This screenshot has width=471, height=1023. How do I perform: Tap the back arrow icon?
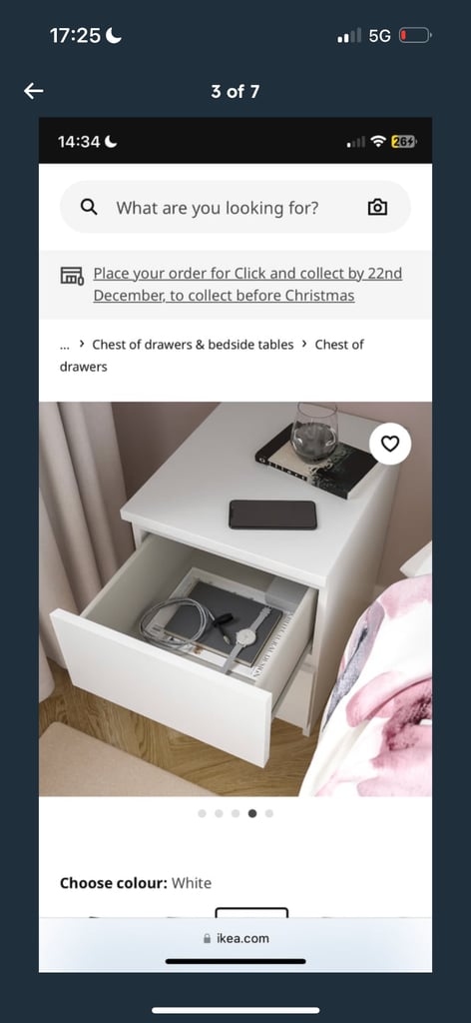pos(33,91)
